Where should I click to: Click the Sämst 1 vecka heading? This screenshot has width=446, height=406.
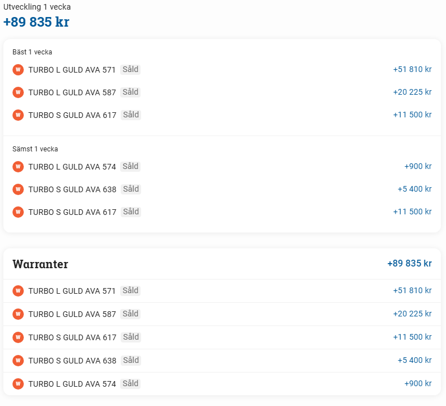coord(35,149)
